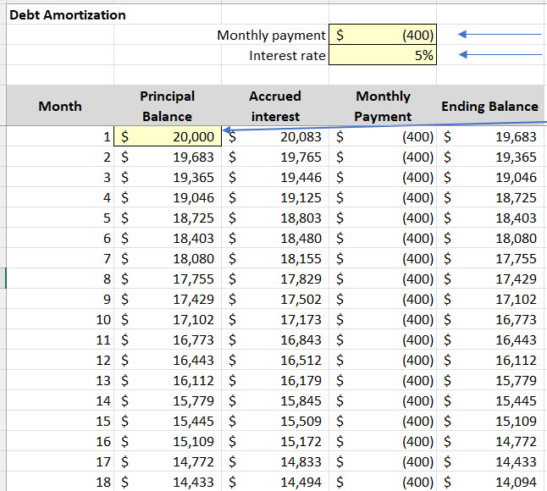The height and width of the screenshot is (491, 547).
Task: Select the Interest rate input cell showing 5%
Action: [383, 55]
